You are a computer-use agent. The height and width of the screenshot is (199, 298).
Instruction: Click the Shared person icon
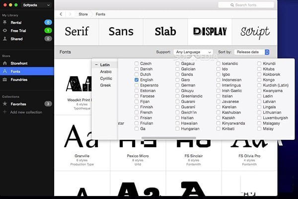pos(5,39)
